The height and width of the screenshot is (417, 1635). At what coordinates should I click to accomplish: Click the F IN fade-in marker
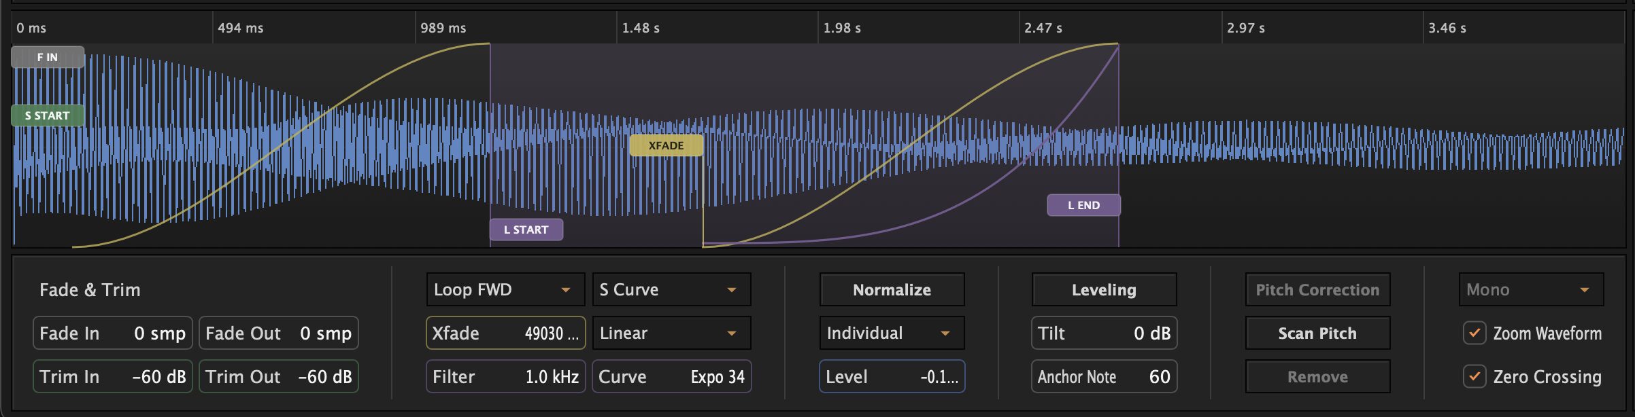point(48,58)
